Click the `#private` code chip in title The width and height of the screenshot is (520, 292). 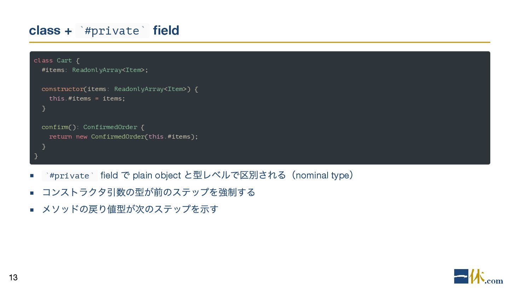tap(112, 31)
